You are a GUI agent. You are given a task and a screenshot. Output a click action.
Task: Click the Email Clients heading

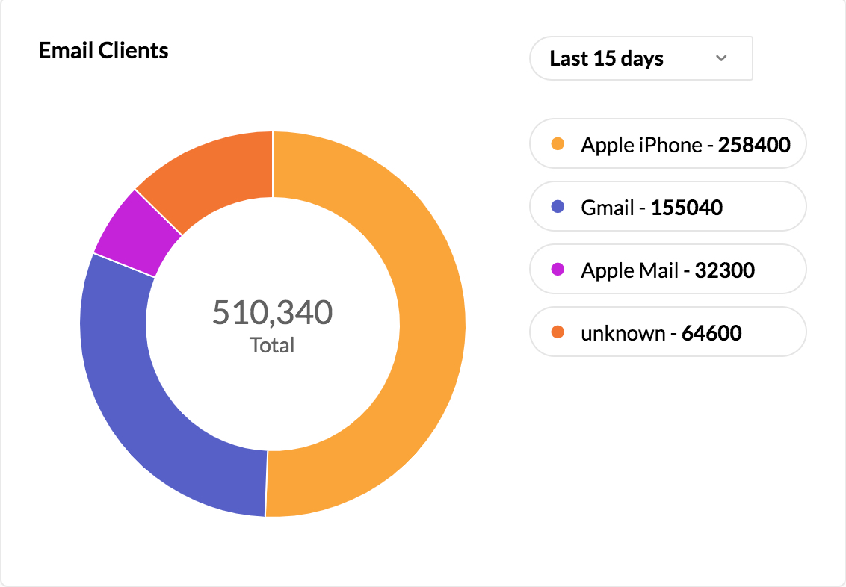click(x=104, y=50)
